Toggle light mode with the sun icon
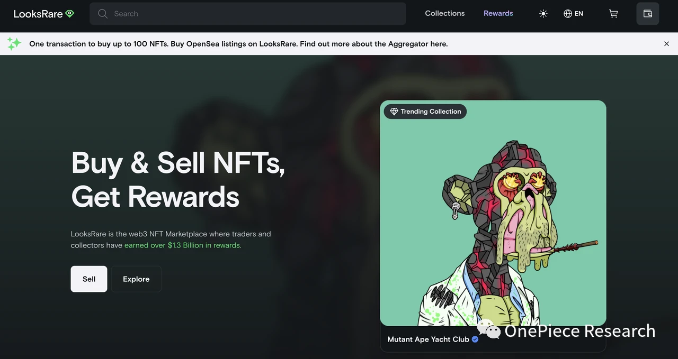 543,14
